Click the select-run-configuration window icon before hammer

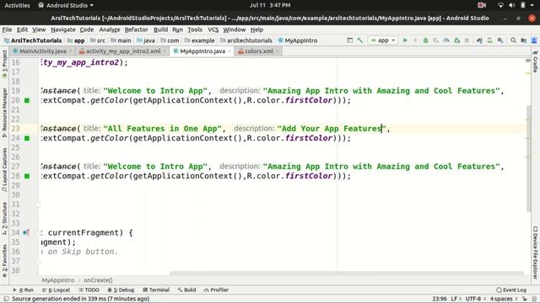click(x=349, y=40)
